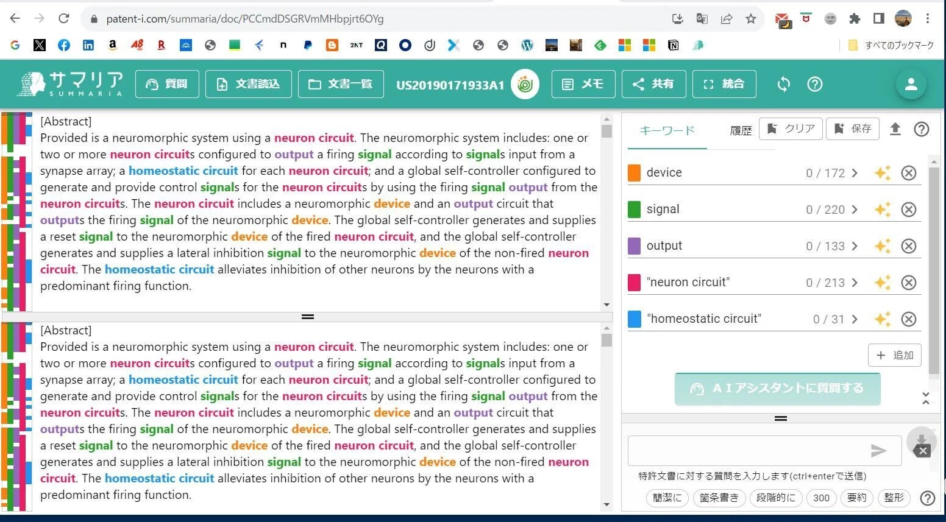This screenshot has height=522, width=946.
Task: Select the 整形 prompt chip
Action: [x=894, y=498]
